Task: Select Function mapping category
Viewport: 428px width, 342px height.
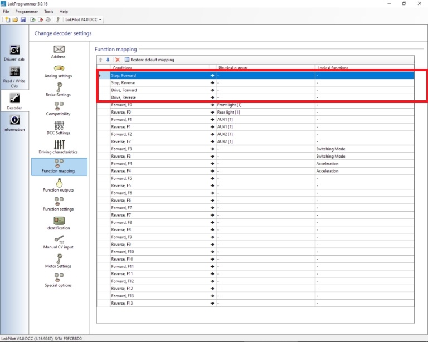Action: click(x=59, y=167)
